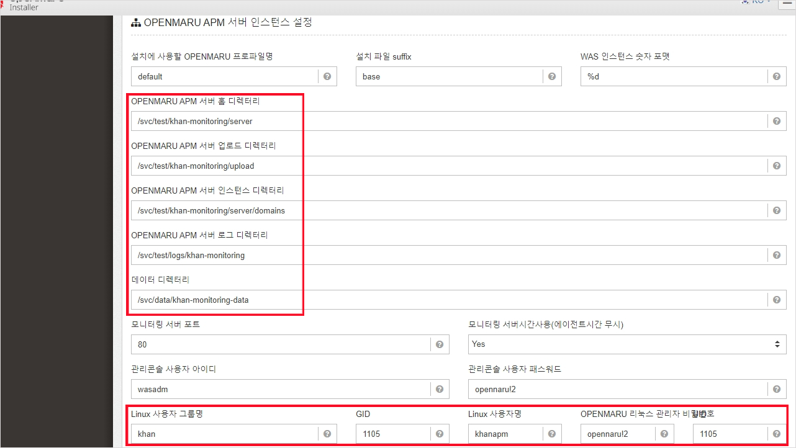Focus the 관리콘솔 사용자 아이디 field wasadm
The image size is (796, 448).
tap(281, 390)
